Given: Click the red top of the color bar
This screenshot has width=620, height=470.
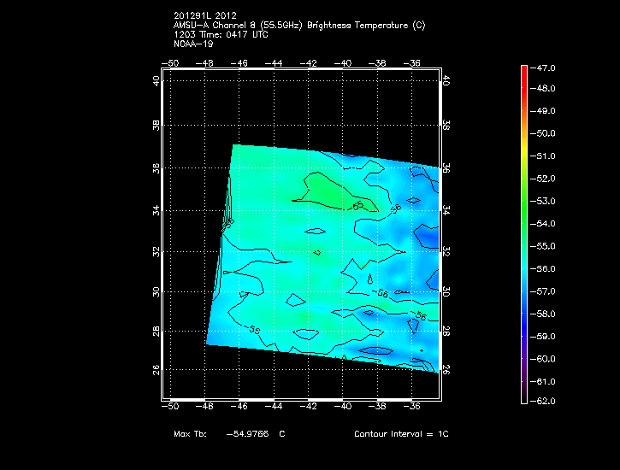Looking at the screenshot, I should pyautogui.click(x=523, y=72).
